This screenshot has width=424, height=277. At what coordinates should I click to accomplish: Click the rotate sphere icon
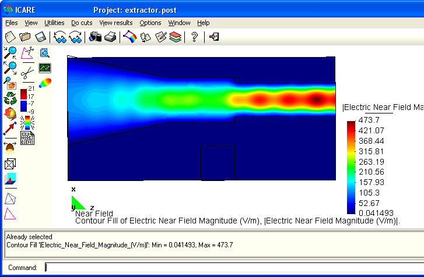(10, 113)
